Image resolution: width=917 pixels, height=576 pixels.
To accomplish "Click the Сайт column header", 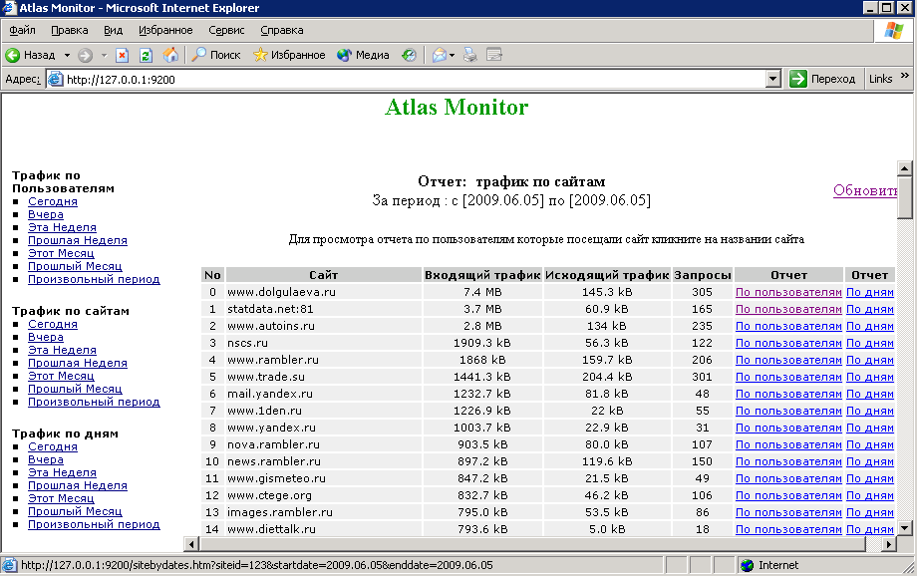I will click(323, 275).
